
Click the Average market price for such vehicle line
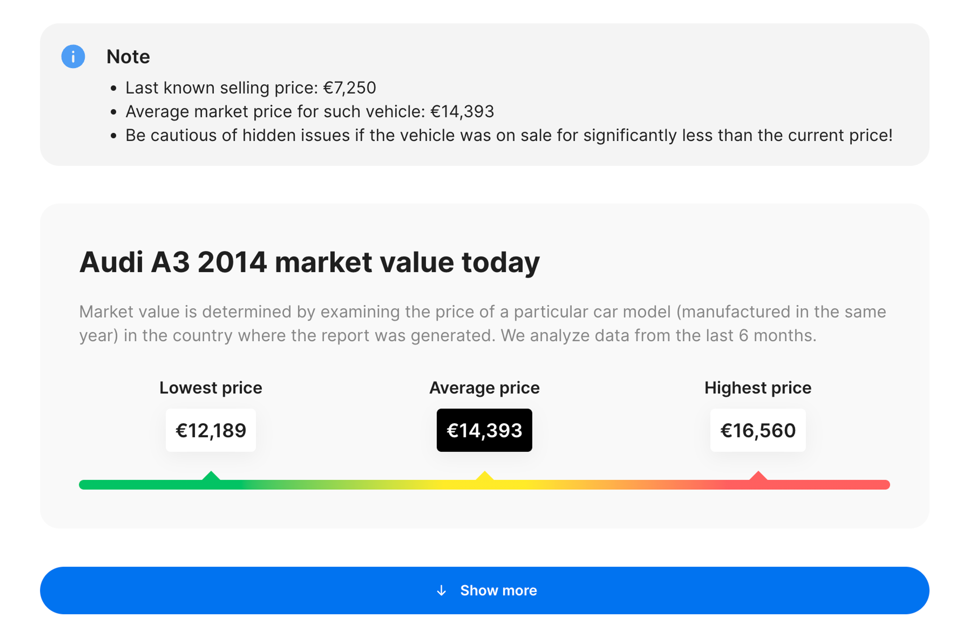coord(309,112)
